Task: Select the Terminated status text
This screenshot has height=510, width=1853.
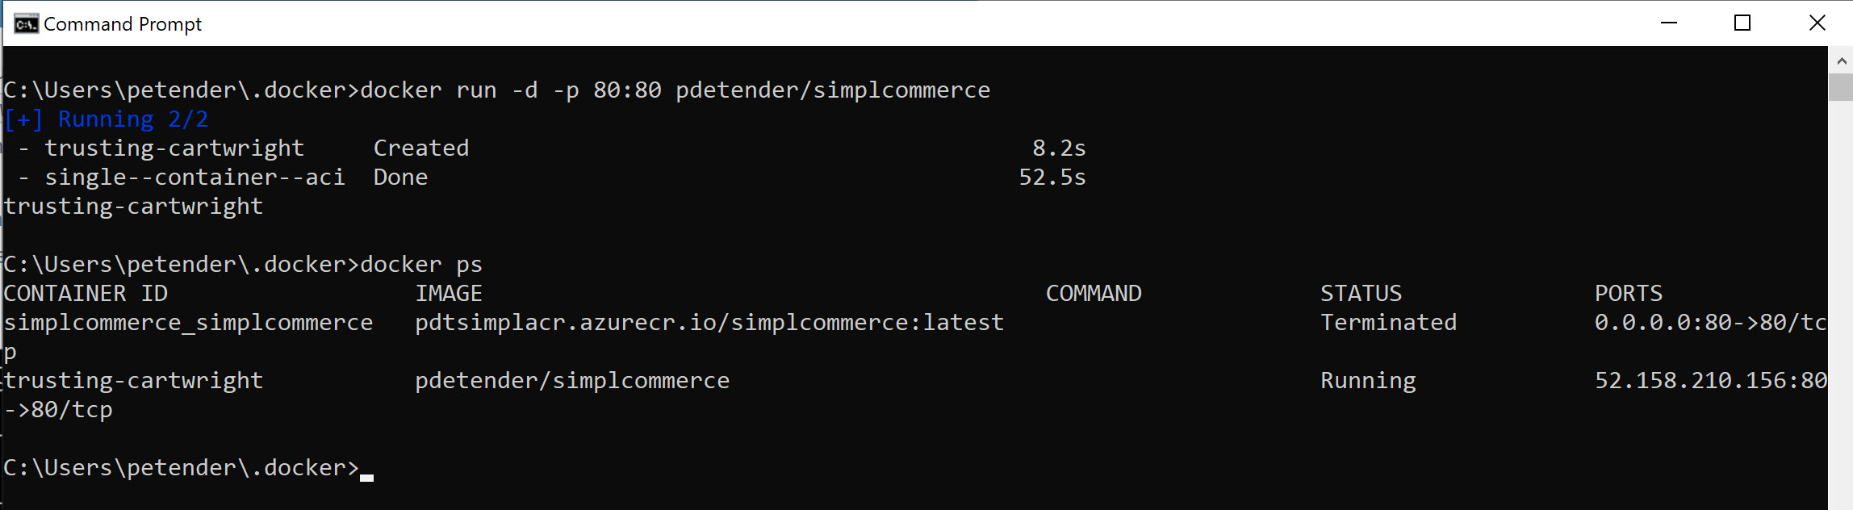Action: click(1388, 321)
